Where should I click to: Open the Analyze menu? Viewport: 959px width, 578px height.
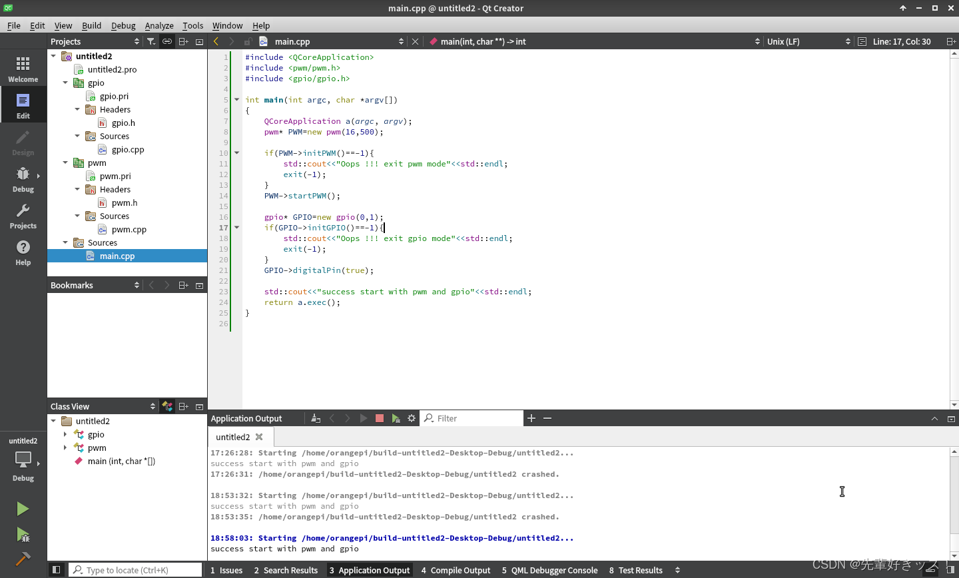point(159,25)
